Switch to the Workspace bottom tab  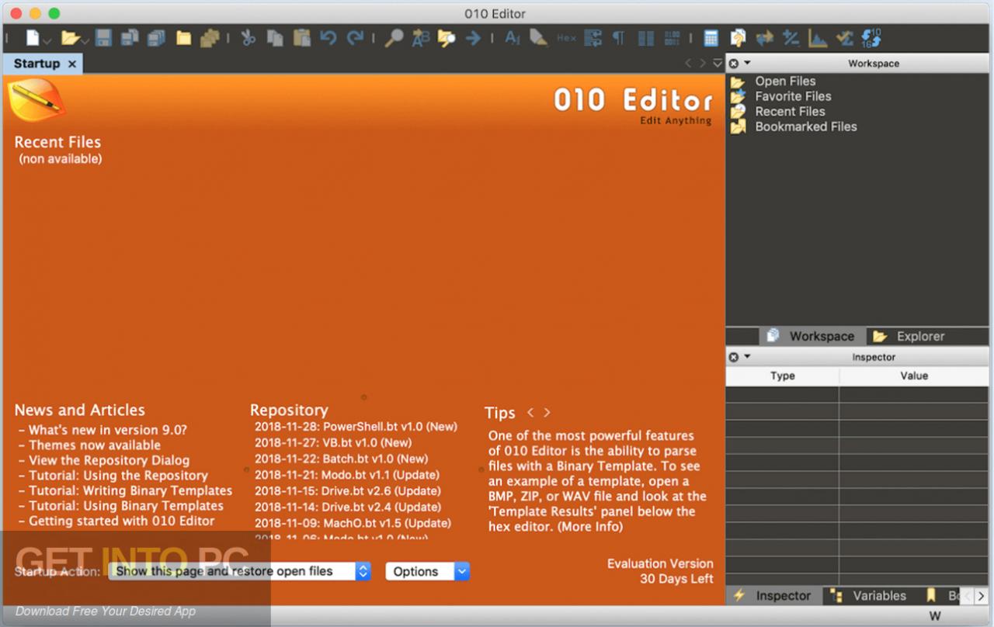[811, 336]
